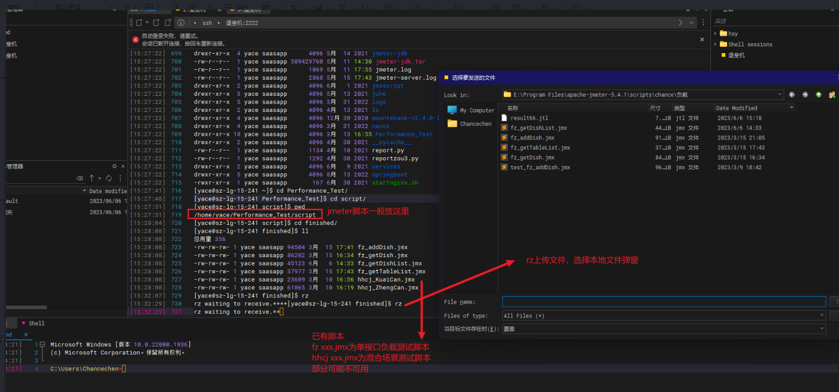Image resolution: width=839 pixels, height=392 pixels.
Task: Open the Look in path dropdown
Action: [780, 95]
